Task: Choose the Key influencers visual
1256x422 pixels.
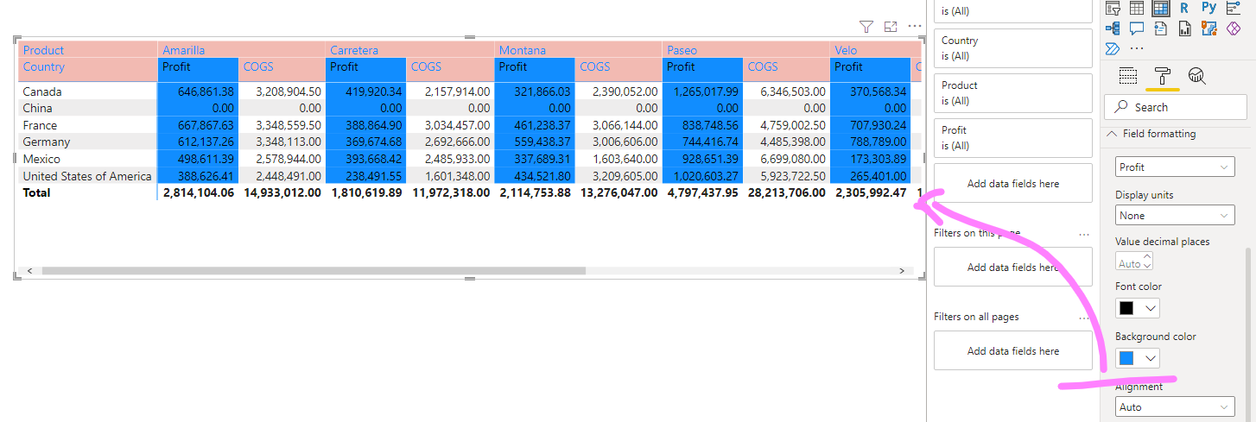Action: (x=1232, y=9)
